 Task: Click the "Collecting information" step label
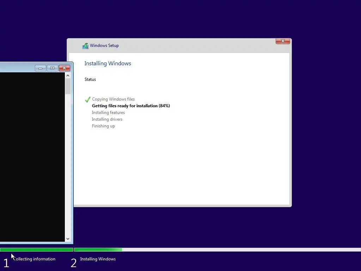pos(34,259)
